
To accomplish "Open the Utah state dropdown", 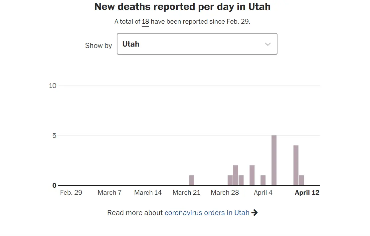I will pos(197,44).
